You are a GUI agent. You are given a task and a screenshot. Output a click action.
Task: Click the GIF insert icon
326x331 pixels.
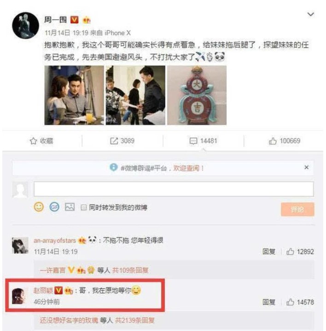pos(54,207)
